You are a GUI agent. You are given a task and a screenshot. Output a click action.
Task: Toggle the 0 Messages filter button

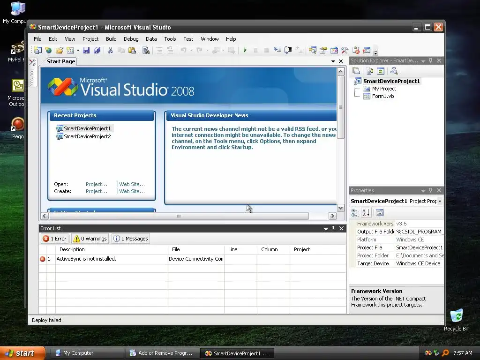click(x=131, y=239)
